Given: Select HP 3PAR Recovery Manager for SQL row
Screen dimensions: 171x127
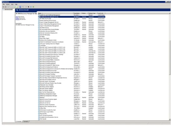Looking at the screenshot, I should pyautogui.click(x=71, y=17).
